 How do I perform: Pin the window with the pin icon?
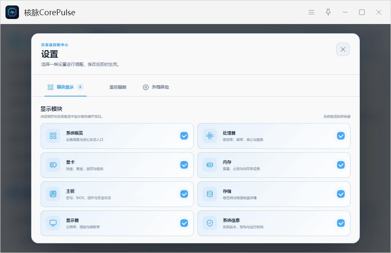pyautogui.click(x=328, y=12)
